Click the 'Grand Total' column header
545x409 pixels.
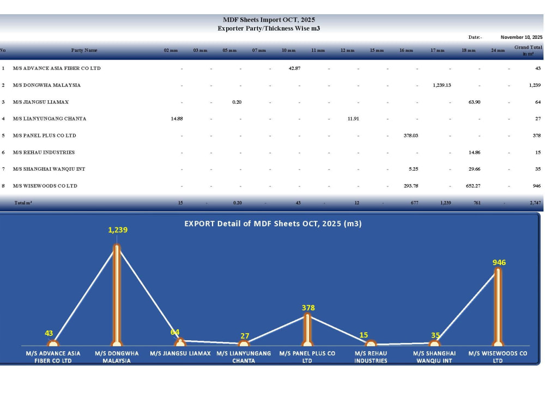[x=528, y=50]
